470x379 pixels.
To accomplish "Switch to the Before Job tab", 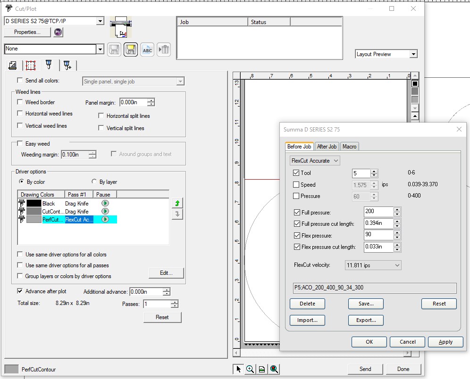I will [299, 147].
